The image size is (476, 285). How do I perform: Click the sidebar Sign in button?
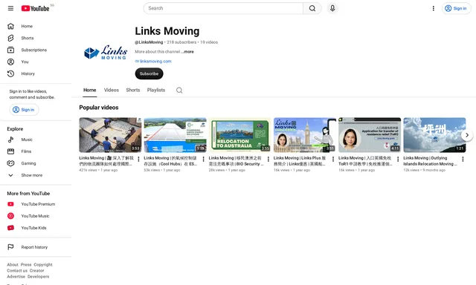pos(24,110)
